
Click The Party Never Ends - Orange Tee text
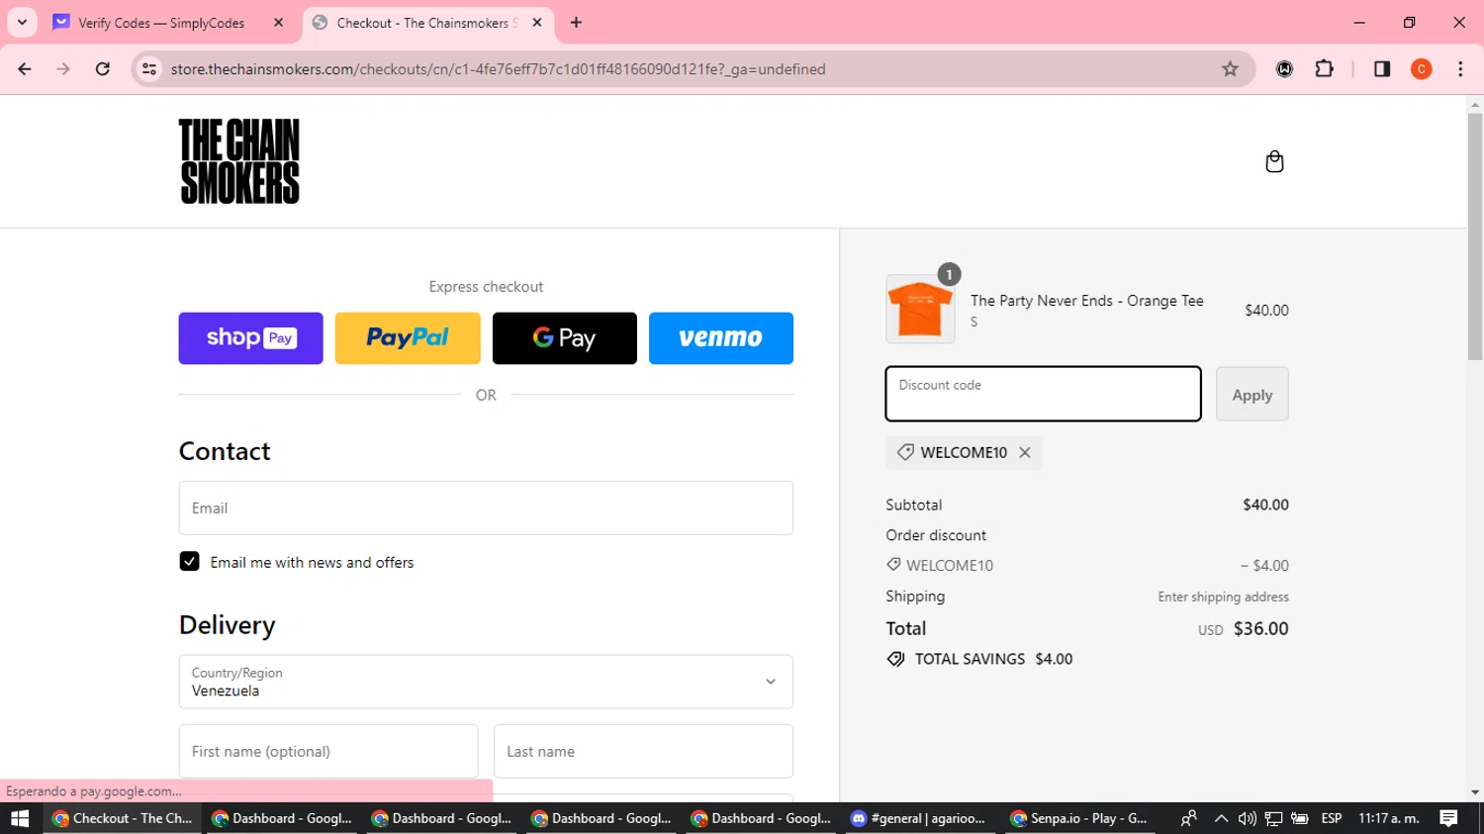[1087, 301]
